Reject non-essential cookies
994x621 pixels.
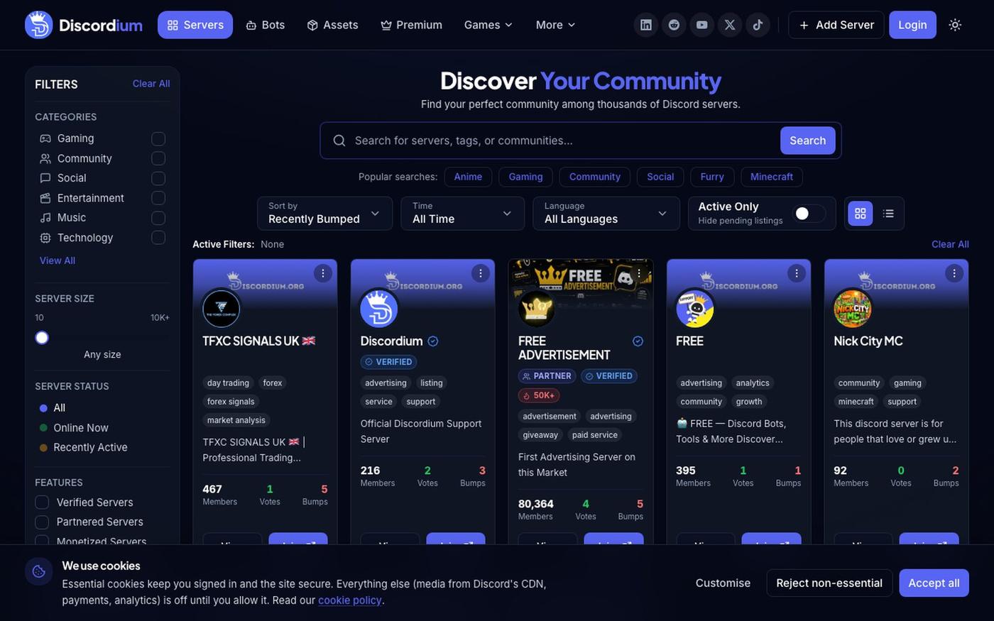point(829,583)
